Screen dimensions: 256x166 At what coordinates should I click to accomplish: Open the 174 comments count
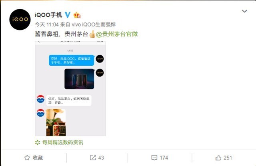point(164,158)
